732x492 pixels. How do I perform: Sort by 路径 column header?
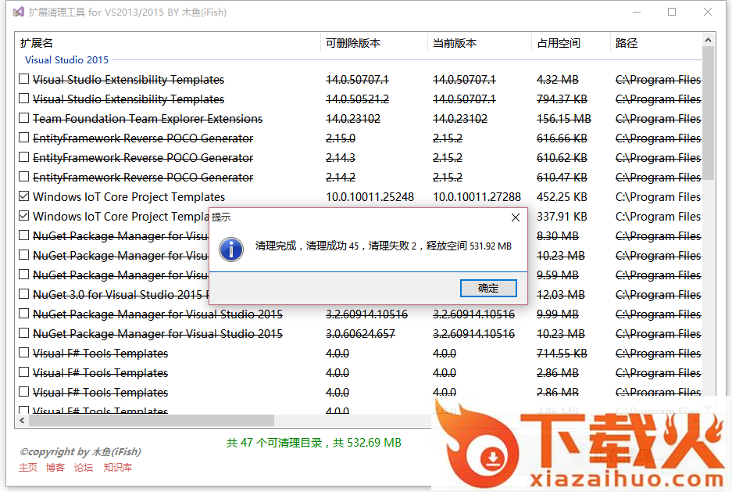655,43
